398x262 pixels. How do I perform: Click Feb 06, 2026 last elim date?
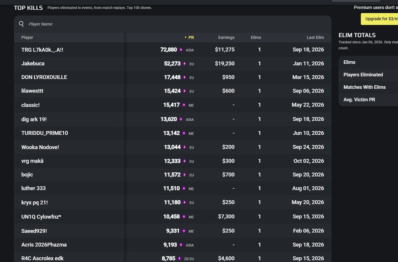(x=309, y=231)
